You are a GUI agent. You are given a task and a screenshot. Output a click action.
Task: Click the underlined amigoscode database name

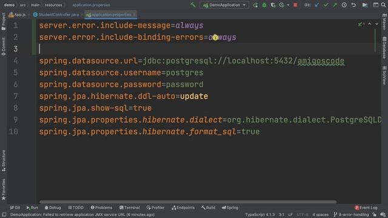click(x=321, y=61)
